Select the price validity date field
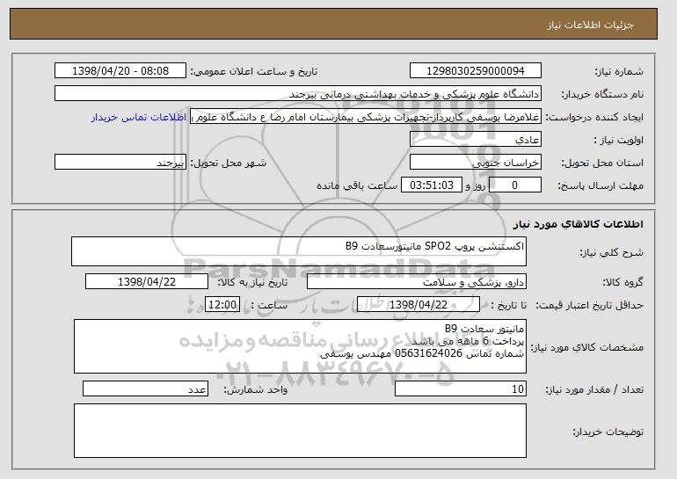This screenshot has height=479, width=677. pos(419,305)
